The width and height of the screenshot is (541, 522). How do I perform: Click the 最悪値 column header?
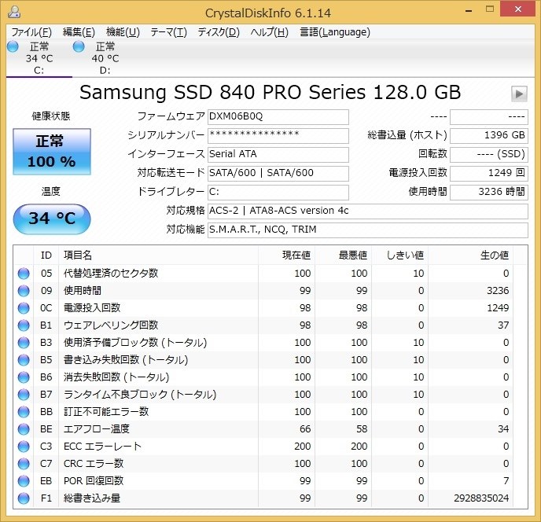coord(343,255)
